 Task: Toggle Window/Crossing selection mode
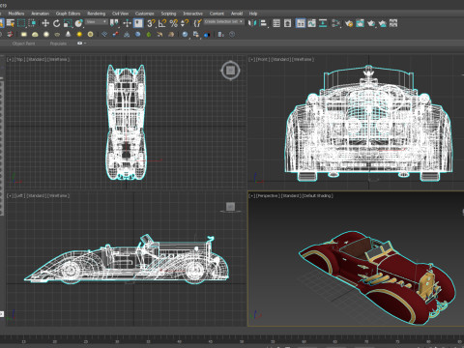32,23
